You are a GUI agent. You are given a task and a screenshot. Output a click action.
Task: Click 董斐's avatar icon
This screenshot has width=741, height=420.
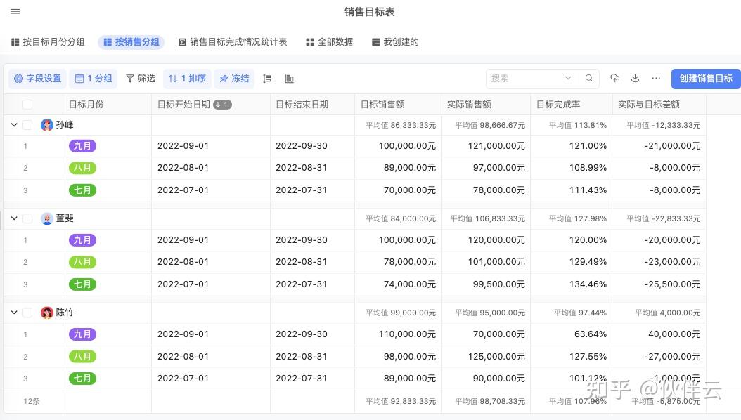tap(47, 218)
